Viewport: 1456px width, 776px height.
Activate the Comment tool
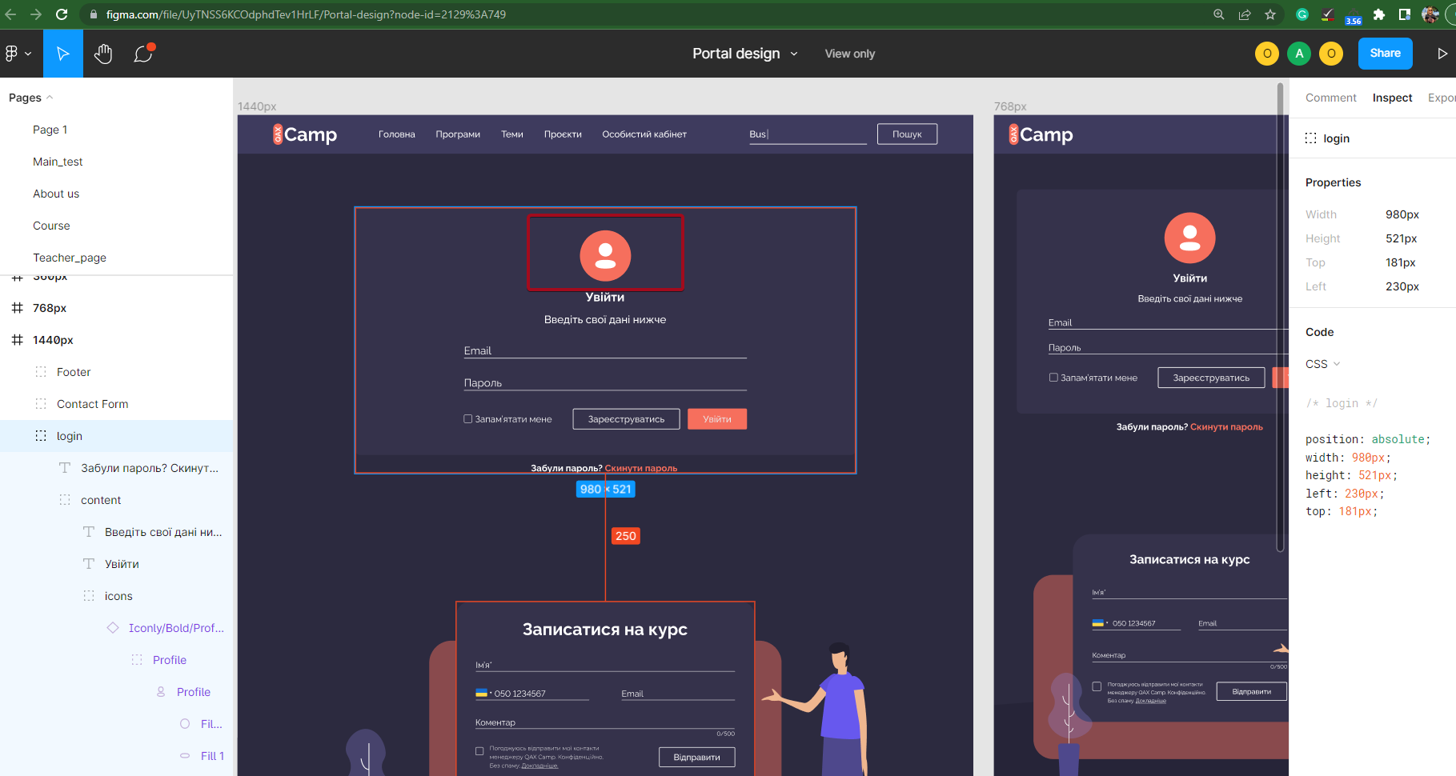pyautogui.click(x=142, y=54)
